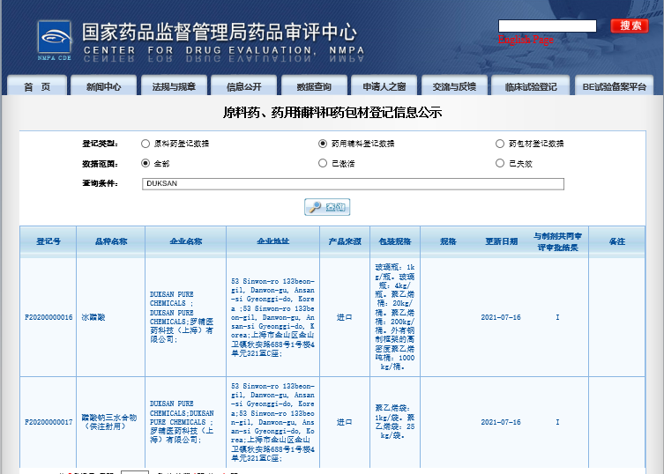Screen dimensions: 664x474
Task: Click review result I in F20200000017 row
Action: tap(557, 422)
